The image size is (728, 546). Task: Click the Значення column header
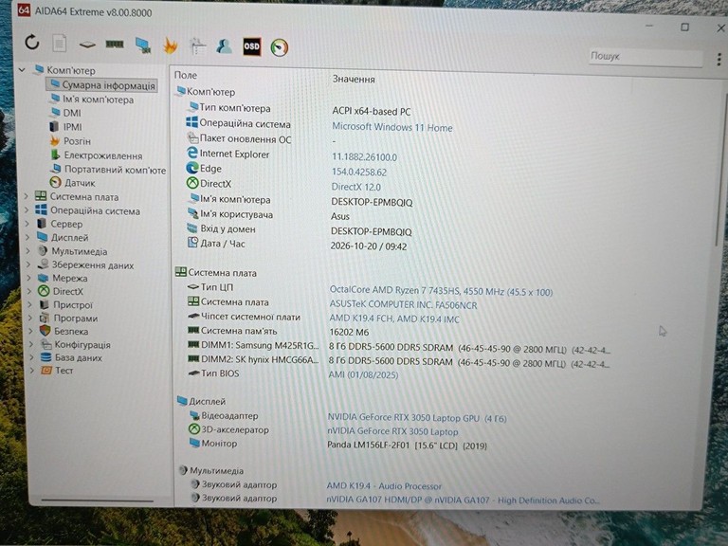click(354, 80)
